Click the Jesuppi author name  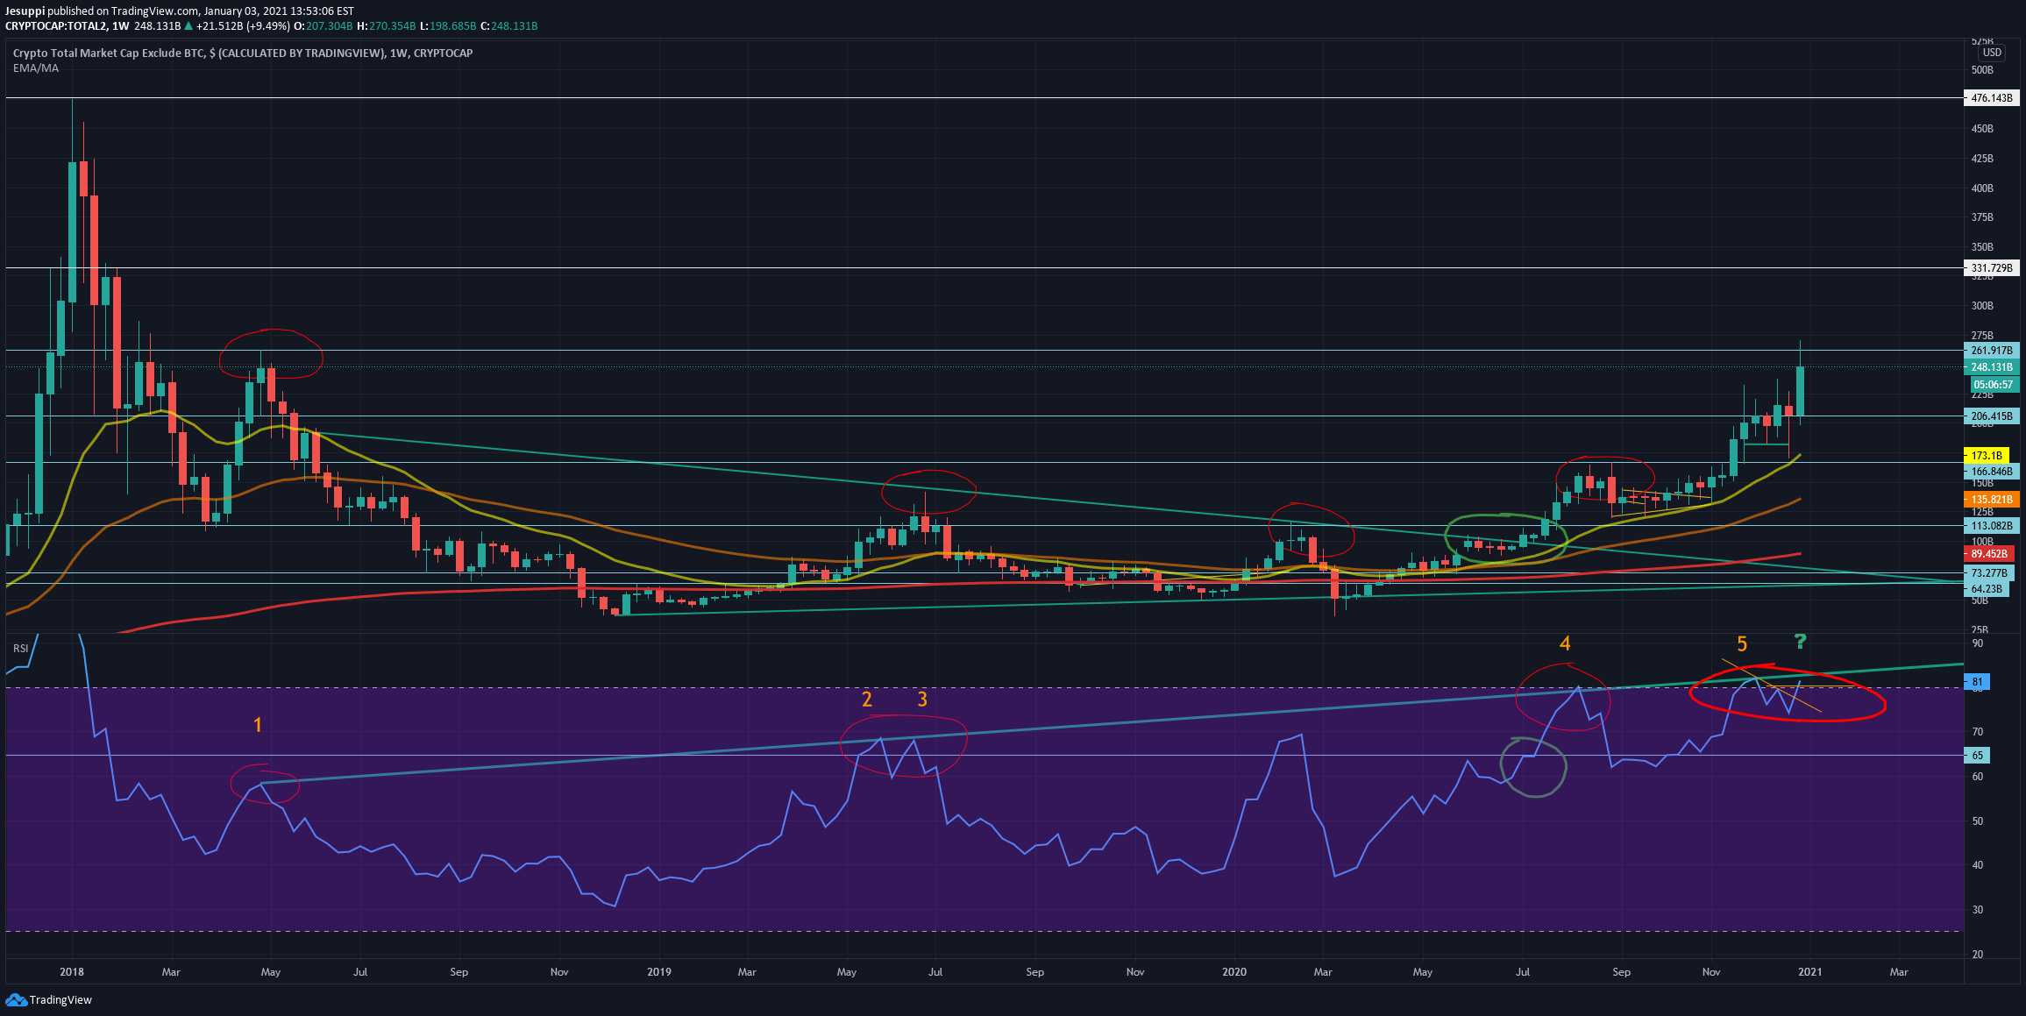(x=25, y=11)
